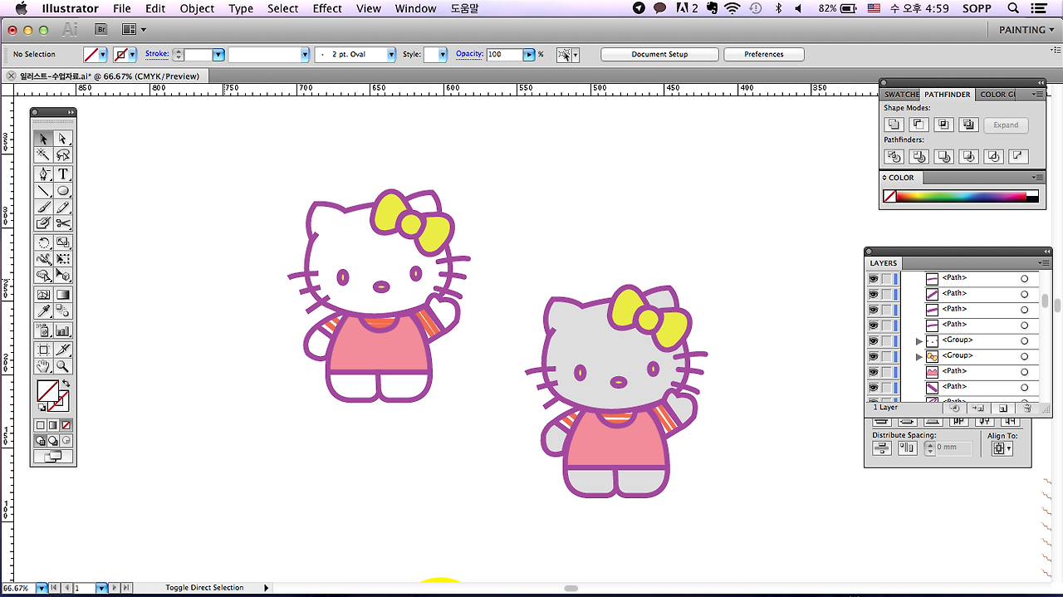
Task: Open the Opacity panel link
Action: [x=469, y=54]
